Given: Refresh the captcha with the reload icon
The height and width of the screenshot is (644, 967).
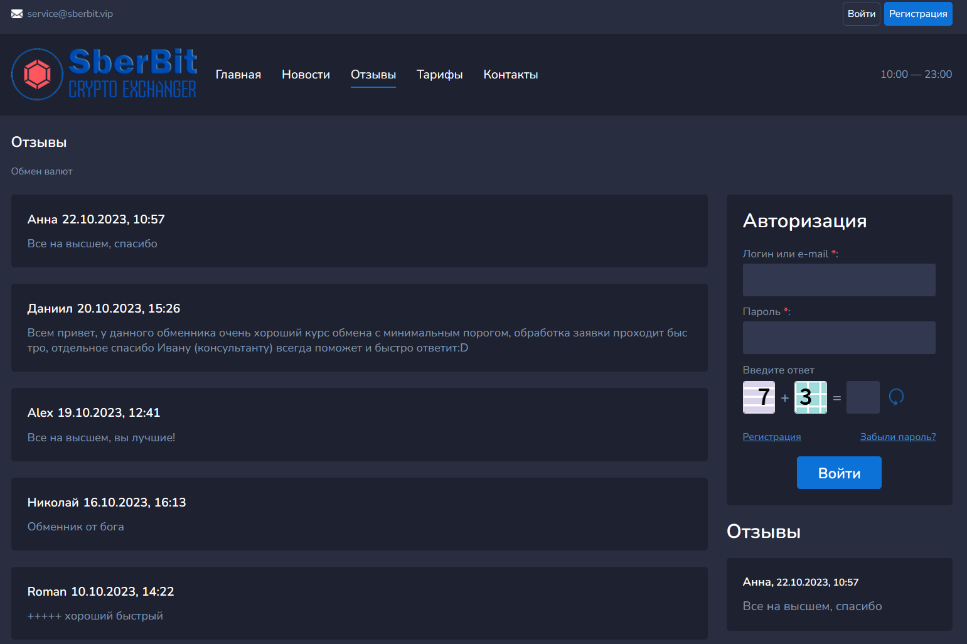Looking at the screenshot, I should point(896,397).
